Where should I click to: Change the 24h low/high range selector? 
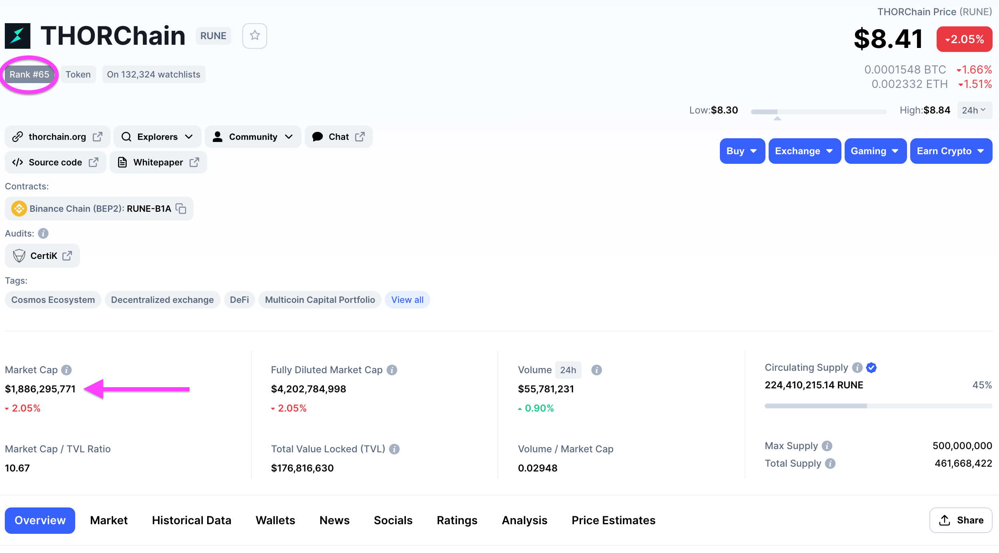point(975,110)
